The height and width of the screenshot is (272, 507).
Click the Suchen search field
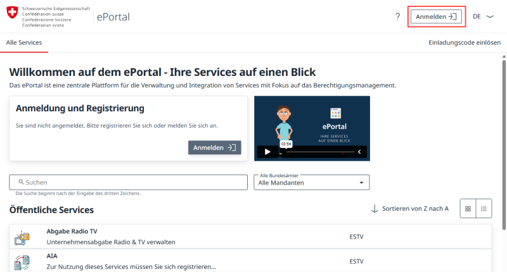pos(128,182)
